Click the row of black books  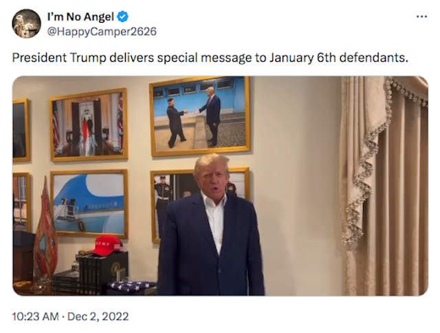[x=89, y=274]
